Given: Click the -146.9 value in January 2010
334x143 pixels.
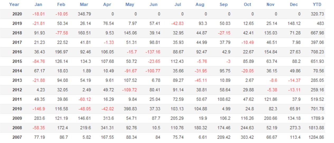Looking at the screenshot, I should [39, 109].
